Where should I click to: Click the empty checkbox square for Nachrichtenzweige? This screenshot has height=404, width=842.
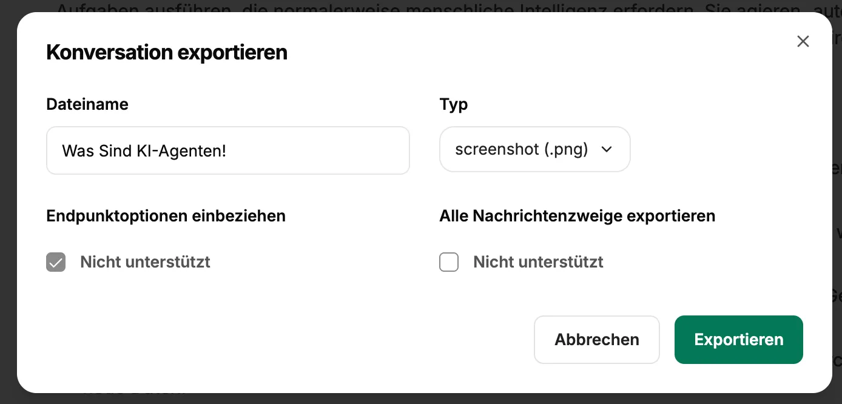pyautogui.click(x=449, y=262)
